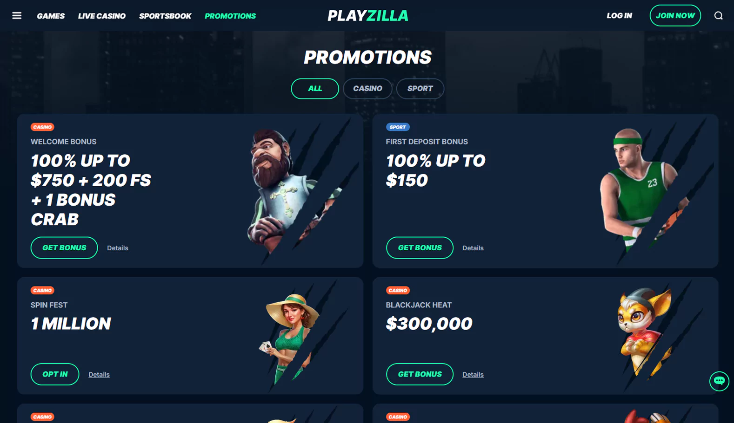Screen dimensions: 734x423
Task: View Details of Blackjack Heat promotion
Action: pyautogui.click(x=473, y=374)
